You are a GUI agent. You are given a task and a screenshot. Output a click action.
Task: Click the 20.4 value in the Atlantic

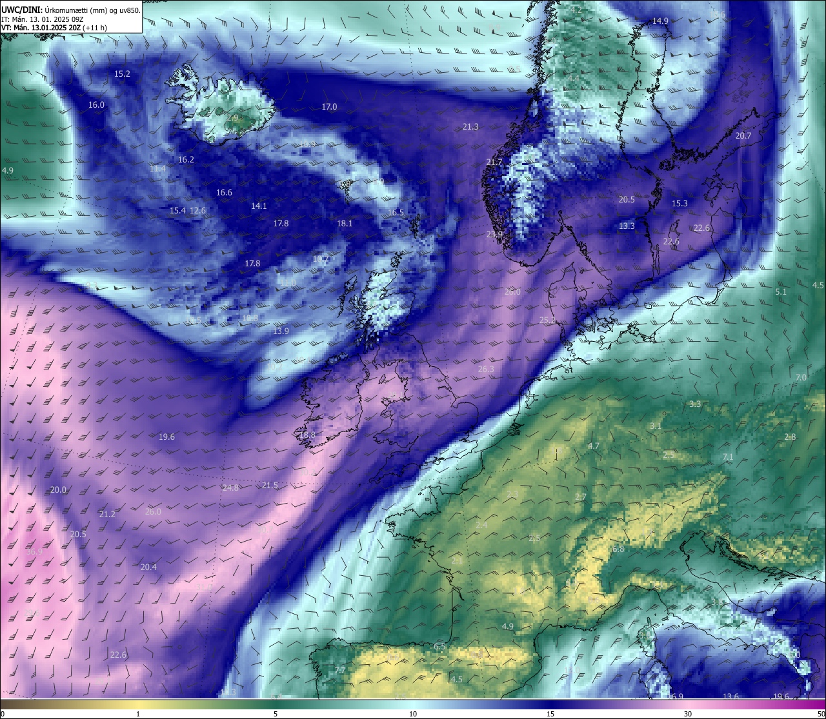click(148, 567)
